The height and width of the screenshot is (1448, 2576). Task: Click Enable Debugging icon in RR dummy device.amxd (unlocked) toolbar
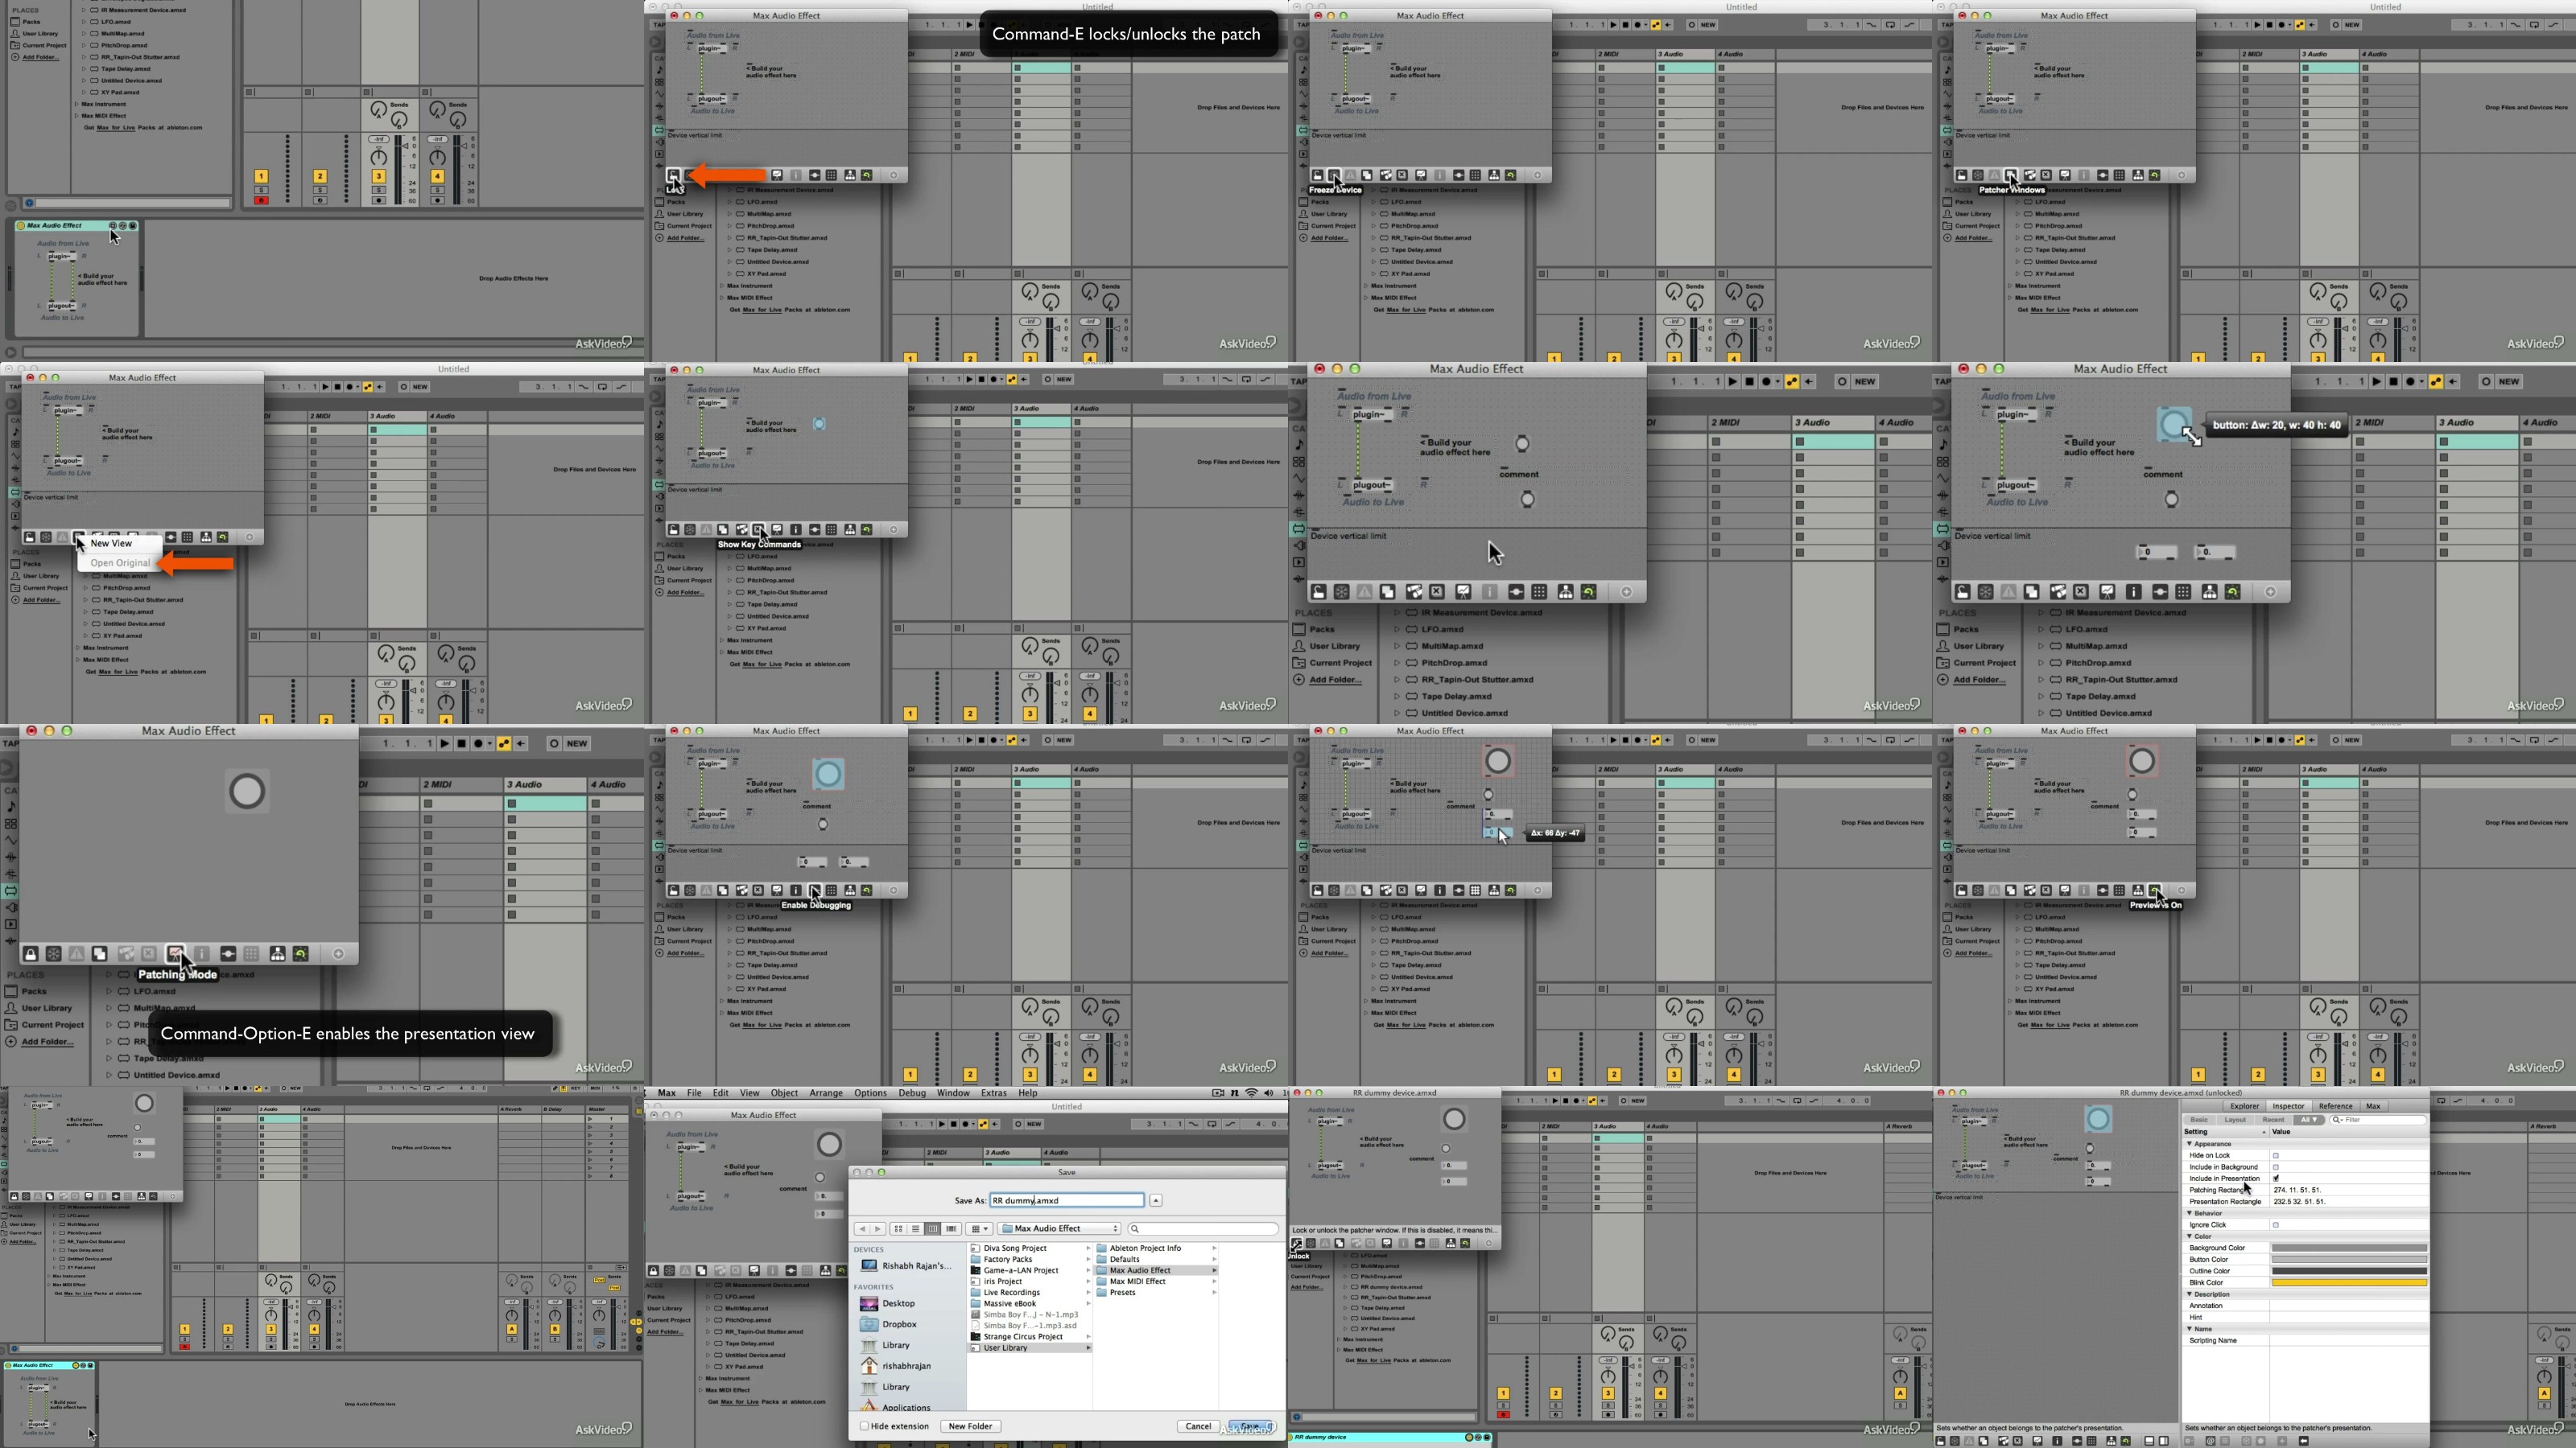pyautogui.click(x=2077, y=1441)
